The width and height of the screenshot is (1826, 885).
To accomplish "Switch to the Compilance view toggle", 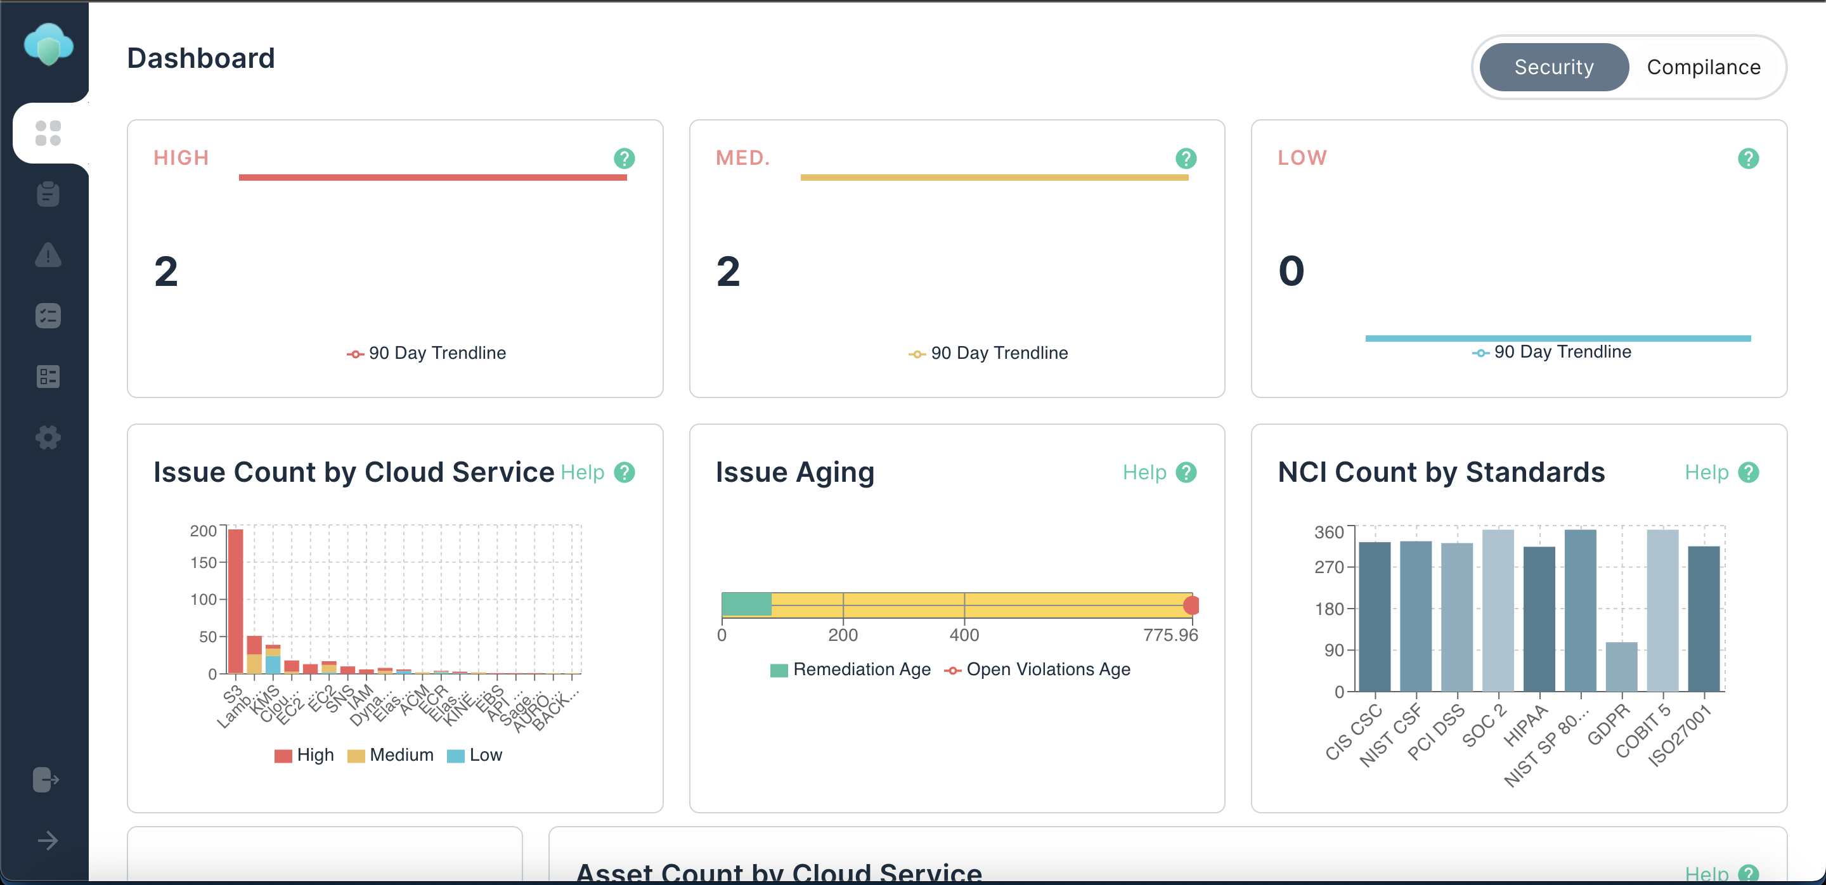I will 1704,67.
